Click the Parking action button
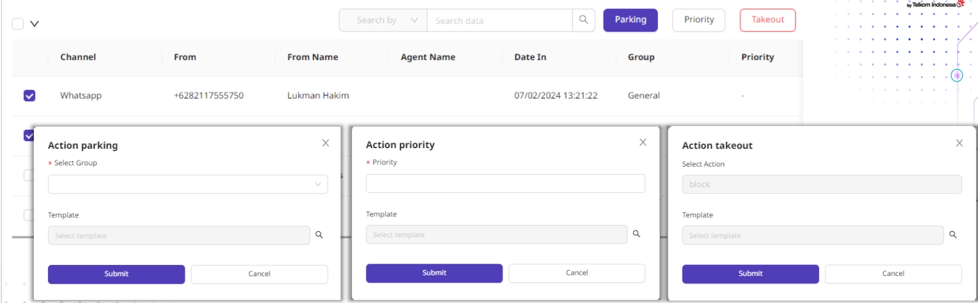This screenshot has height=303, width=978. (x=630, y=20)
